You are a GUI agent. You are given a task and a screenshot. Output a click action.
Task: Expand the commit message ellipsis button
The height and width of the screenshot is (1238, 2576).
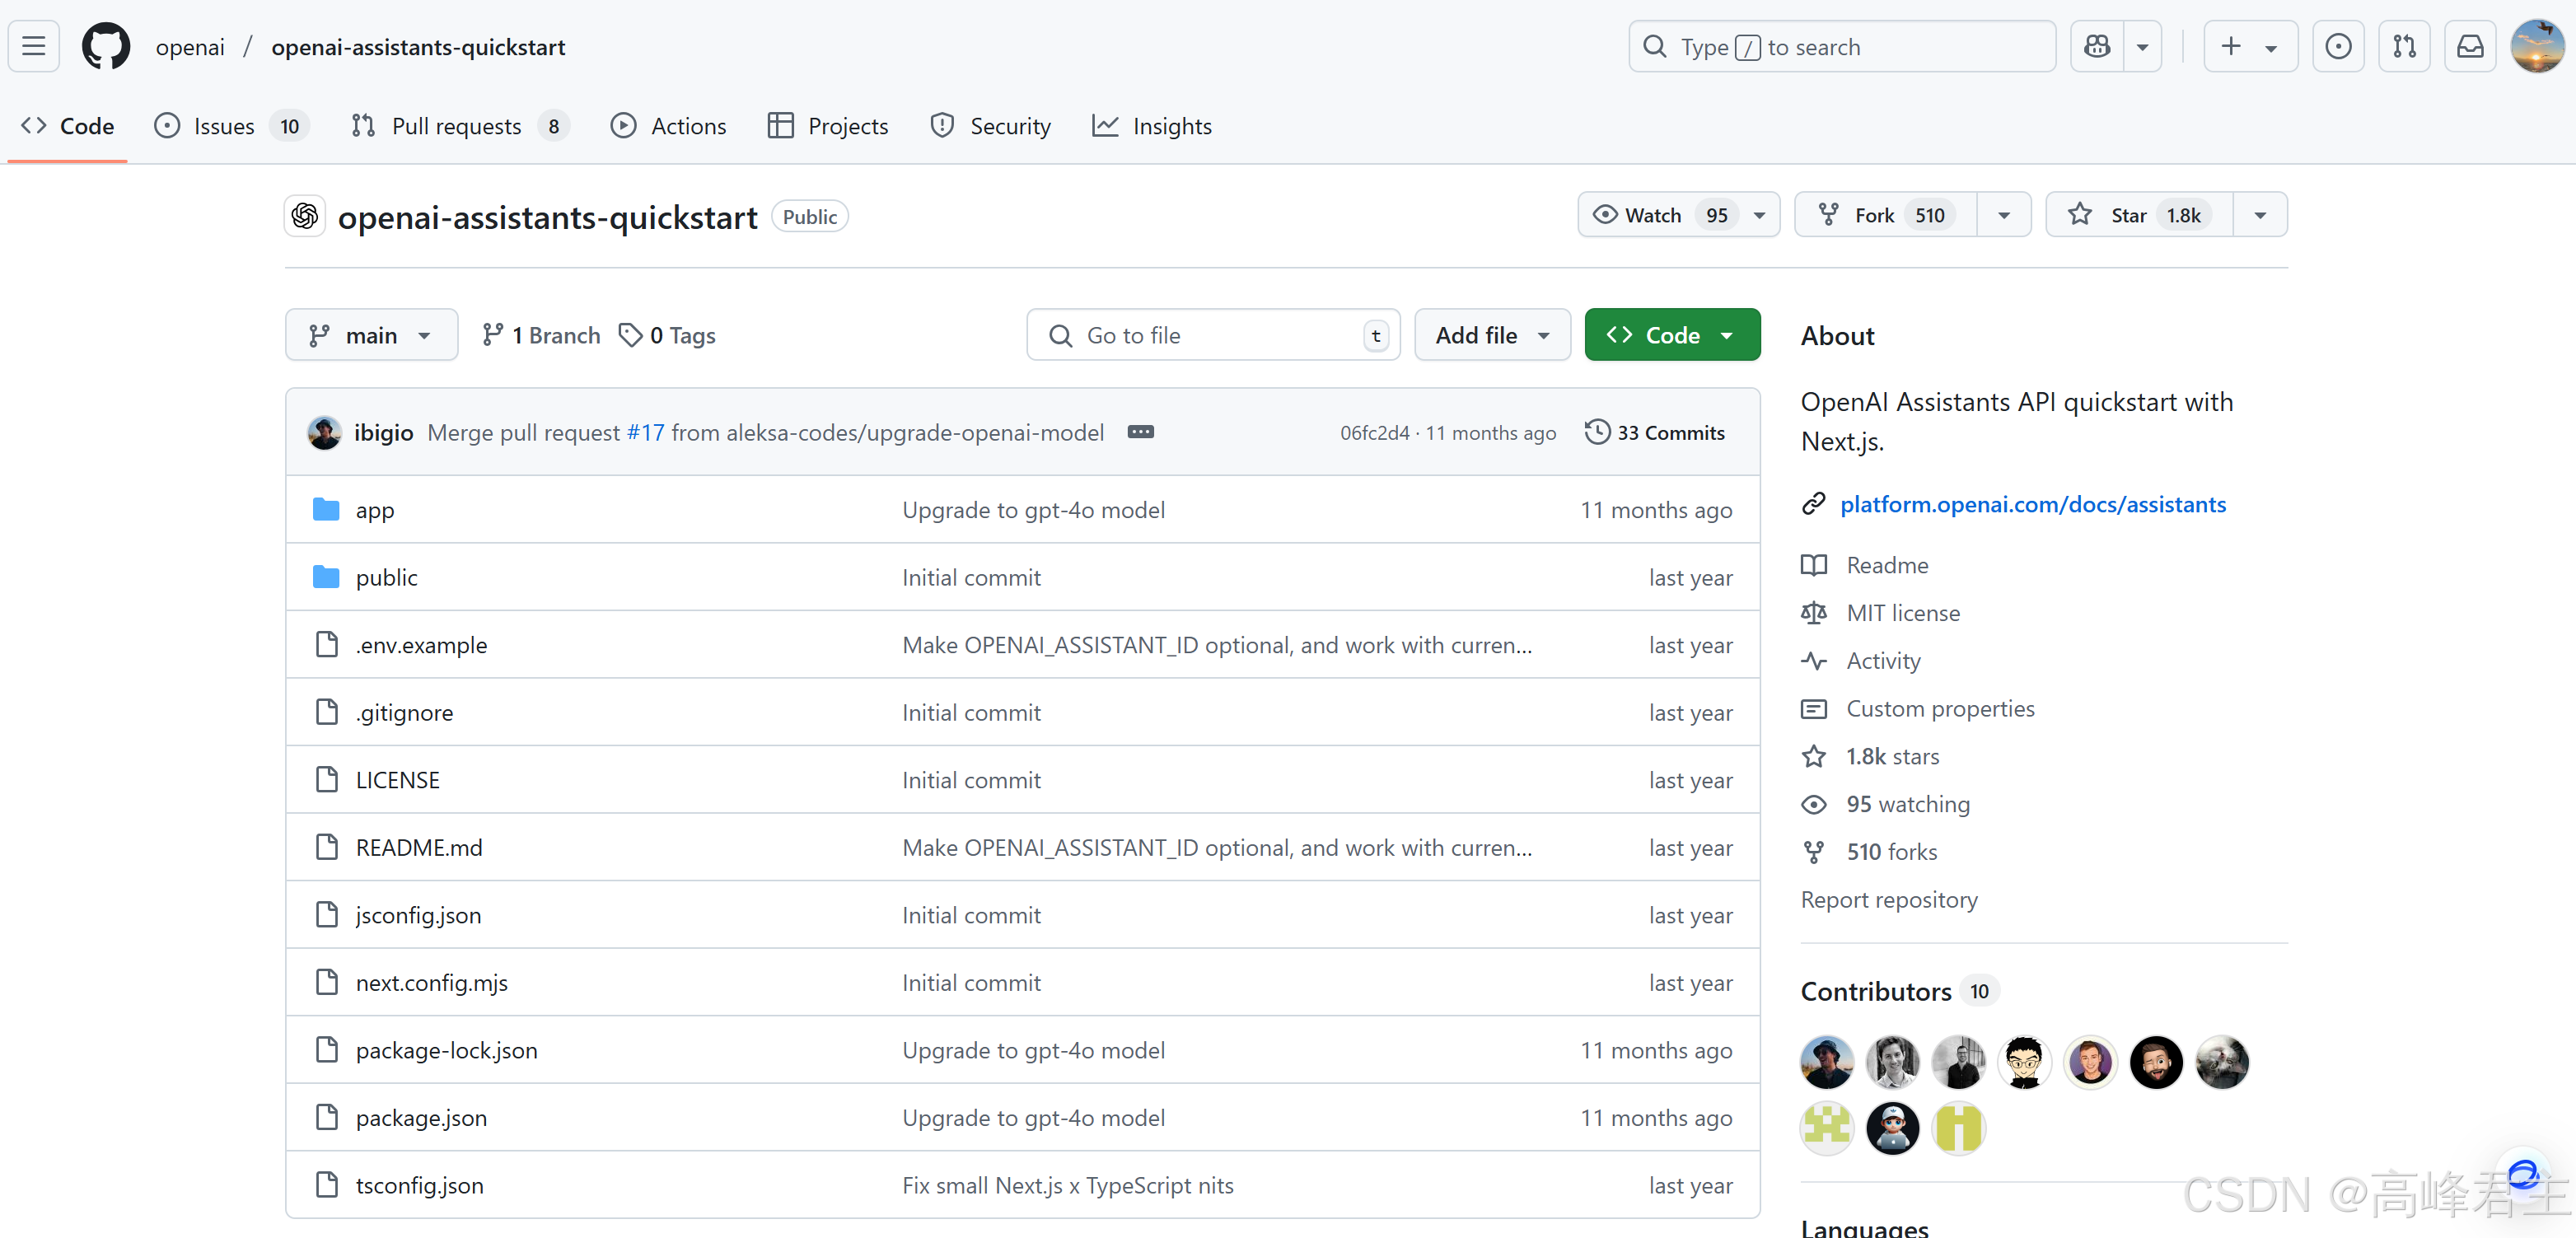(x=1140, y=432)
